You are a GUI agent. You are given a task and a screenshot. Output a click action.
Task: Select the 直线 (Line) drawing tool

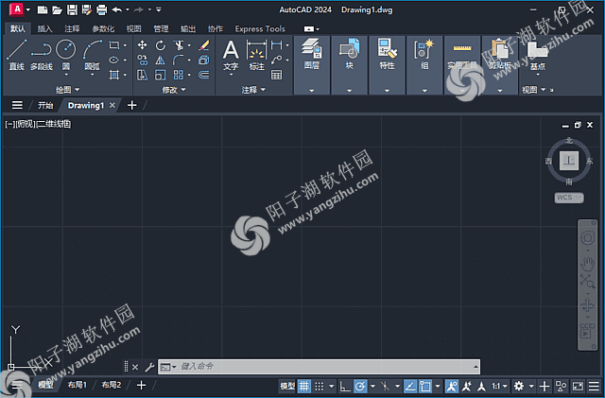tap(16, 54)
